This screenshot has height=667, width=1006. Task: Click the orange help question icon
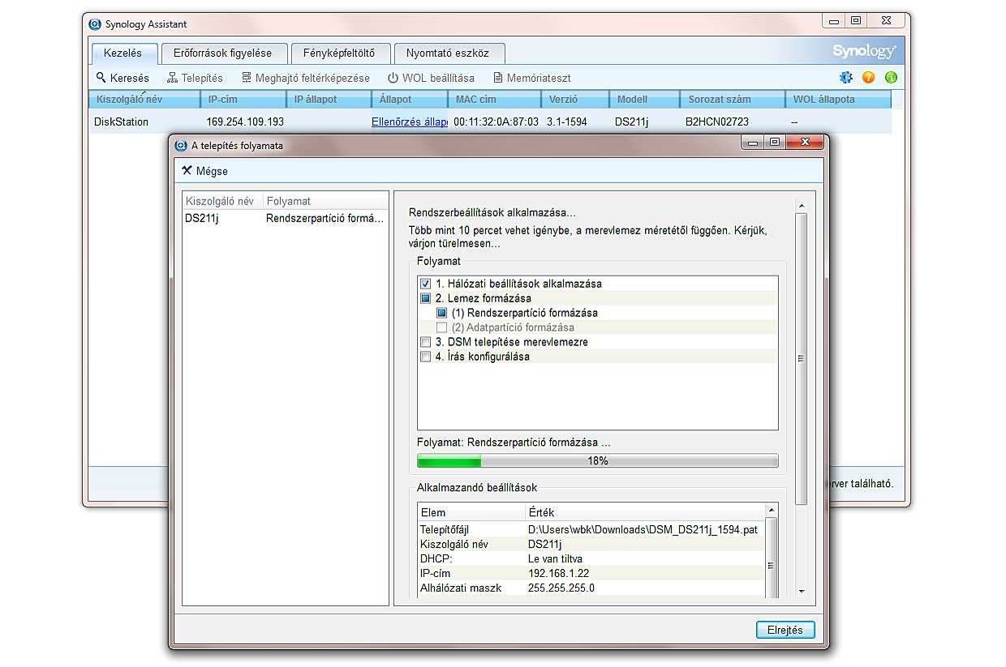(x=868, y=78)
